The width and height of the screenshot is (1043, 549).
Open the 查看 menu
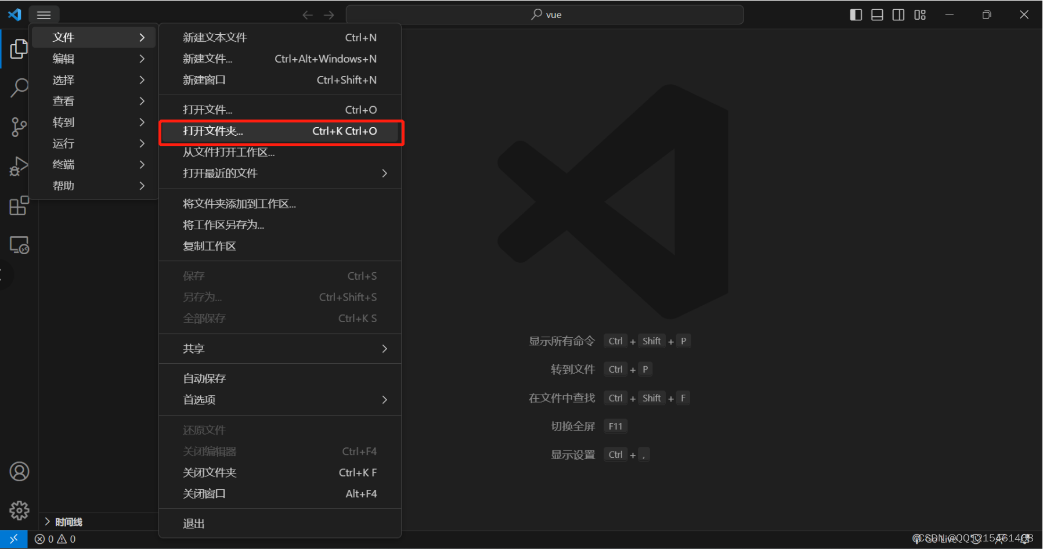94,101
